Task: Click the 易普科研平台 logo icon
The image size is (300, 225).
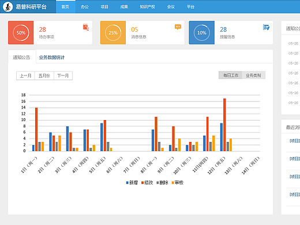Action: click(x=7, y=7)
